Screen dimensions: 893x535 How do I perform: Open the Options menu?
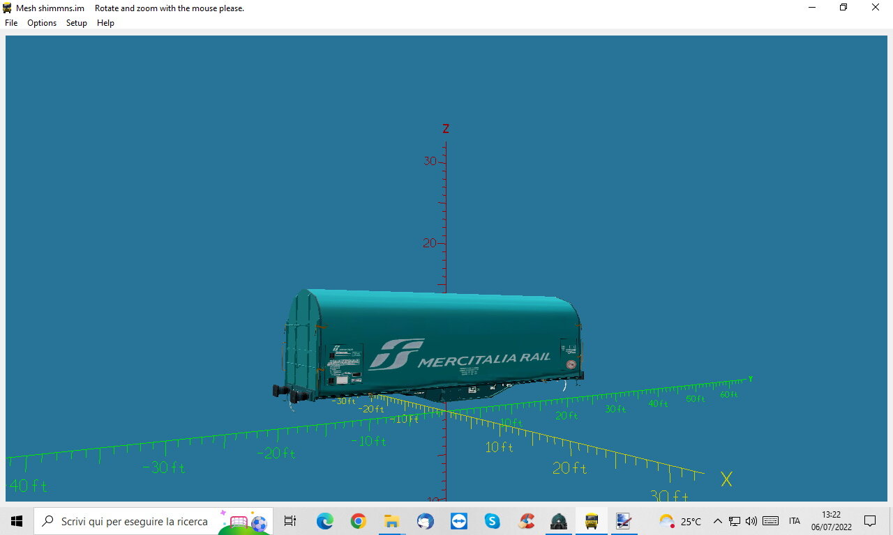coord(42,23)
